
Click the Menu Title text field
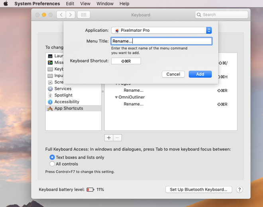[161, 41]
